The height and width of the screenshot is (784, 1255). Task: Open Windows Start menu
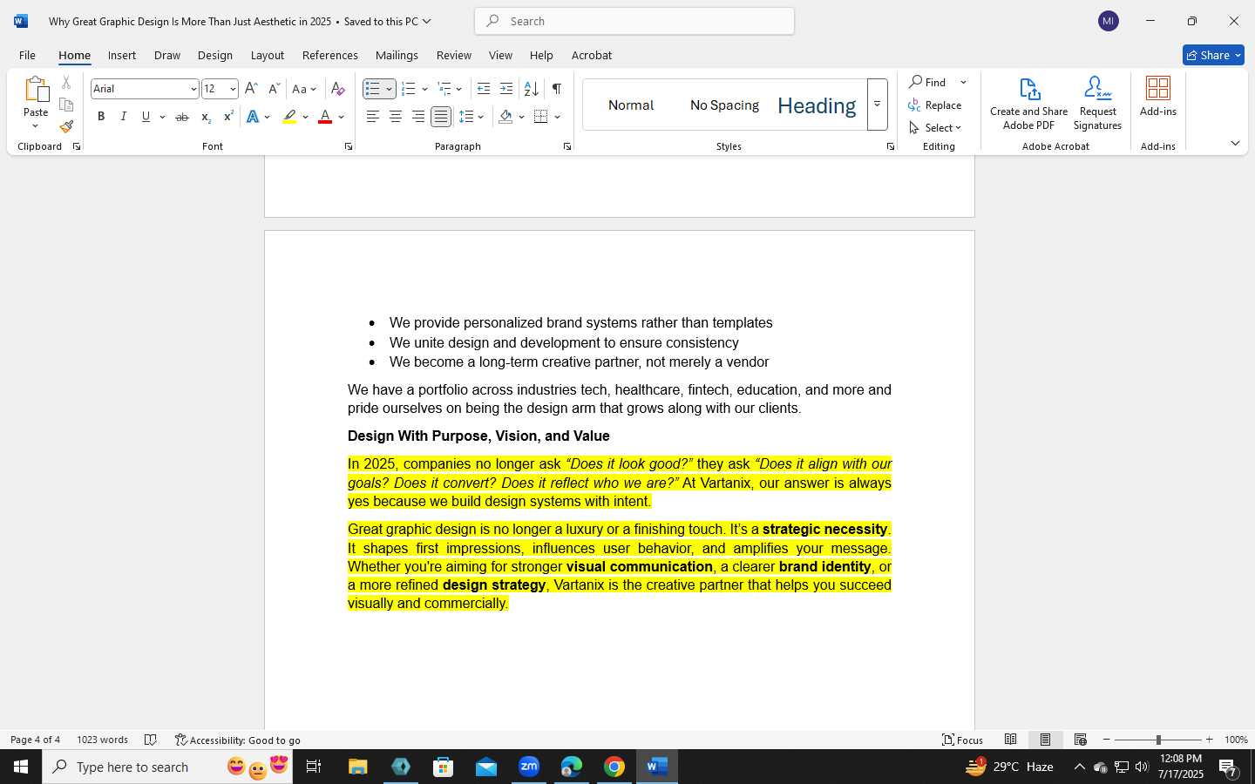[21, 767]
